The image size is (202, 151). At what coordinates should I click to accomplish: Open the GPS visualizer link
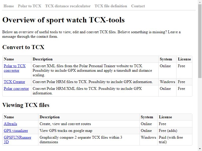click(16, 131)
